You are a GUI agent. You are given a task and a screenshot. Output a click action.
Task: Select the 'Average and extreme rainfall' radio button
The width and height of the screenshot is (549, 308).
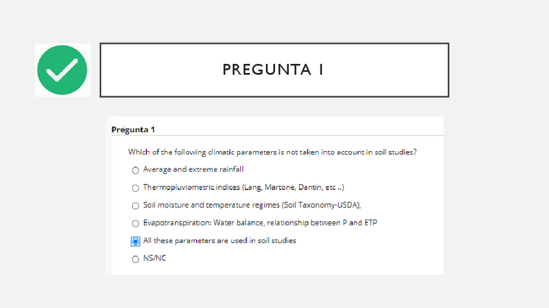click(135, 170)
